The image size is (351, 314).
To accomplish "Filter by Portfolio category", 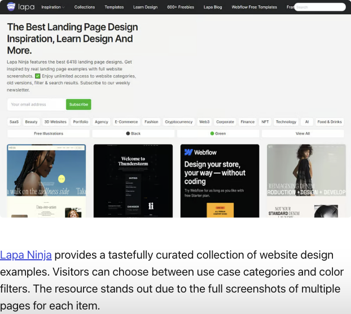I will pyautogui.click(x=81, y=122).
